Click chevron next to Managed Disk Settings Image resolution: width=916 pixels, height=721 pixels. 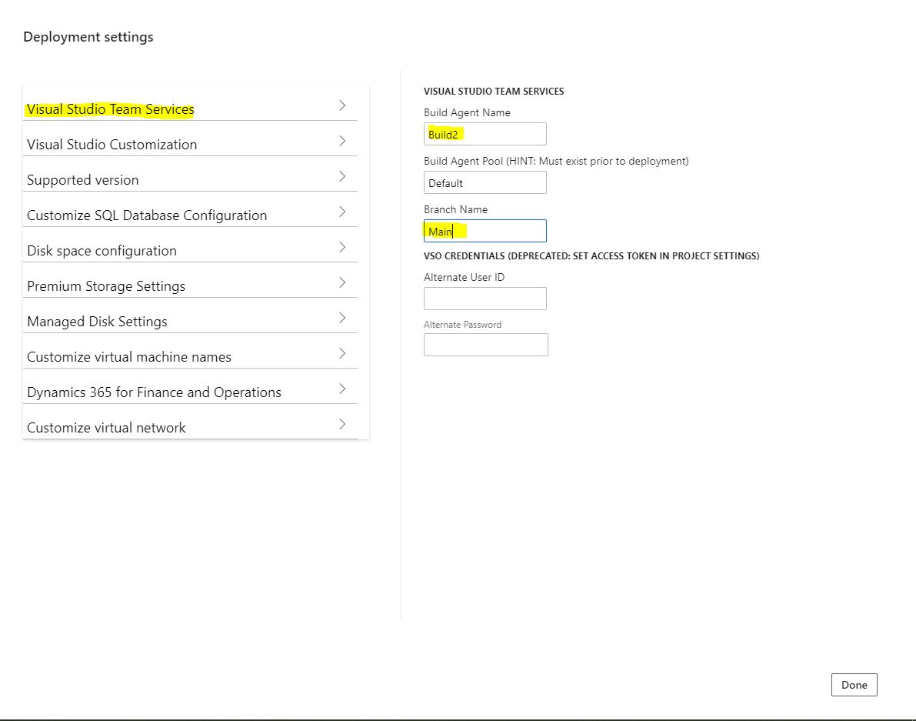coord(342,319)
